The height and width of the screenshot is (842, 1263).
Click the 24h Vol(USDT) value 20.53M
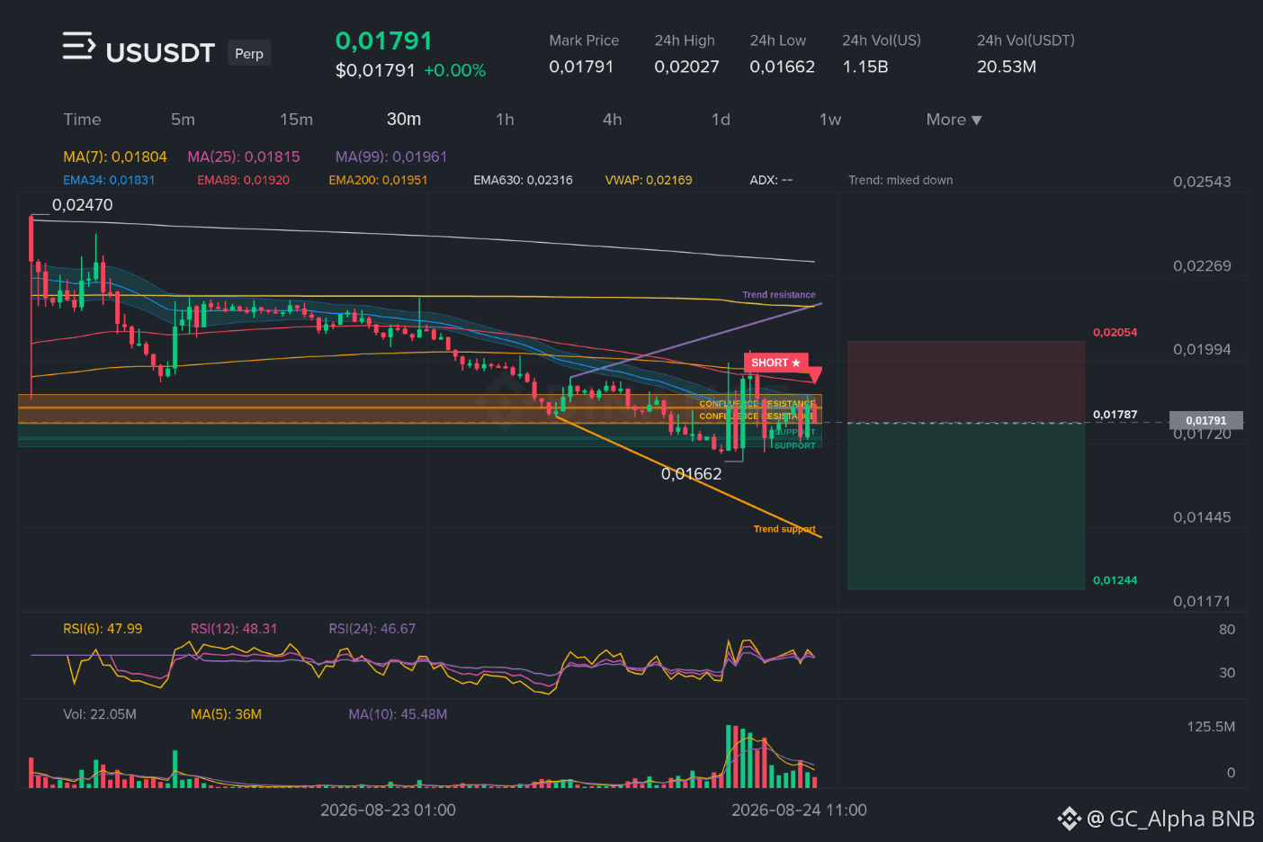(x=1007, y=67)
